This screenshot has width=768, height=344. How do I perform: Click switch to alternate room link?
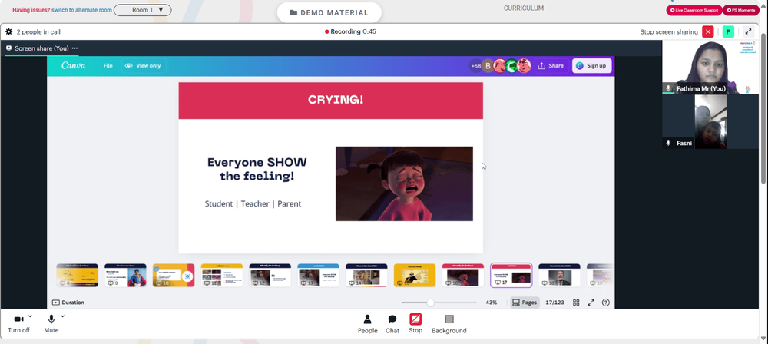(x=82, y=10)
